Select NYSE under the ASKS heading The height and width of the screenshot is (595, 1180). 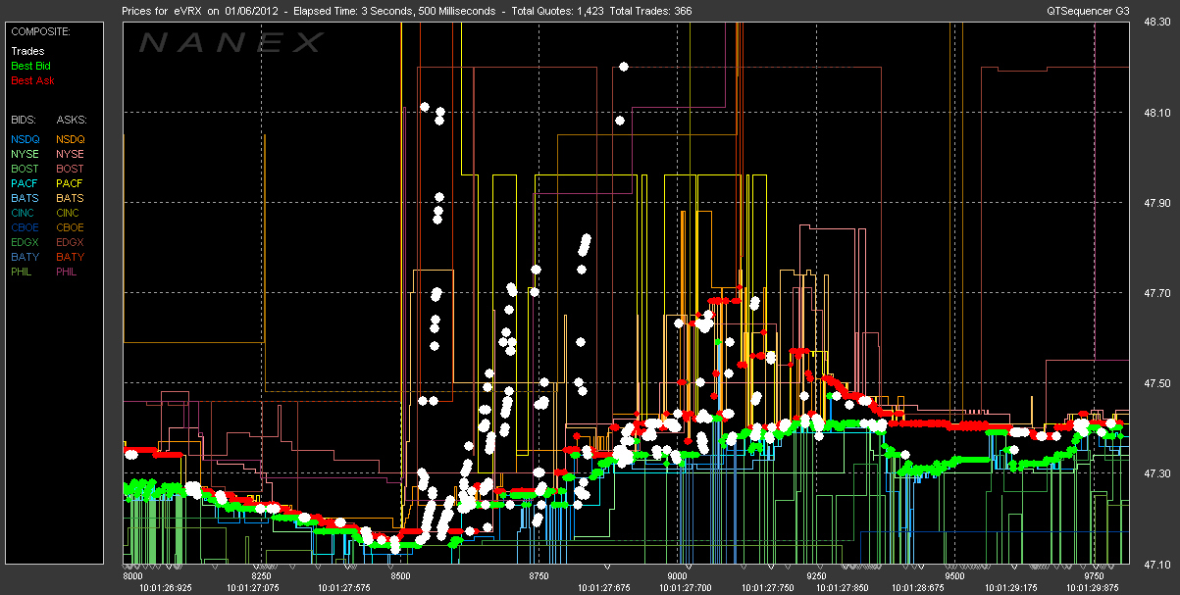[70, 154]
